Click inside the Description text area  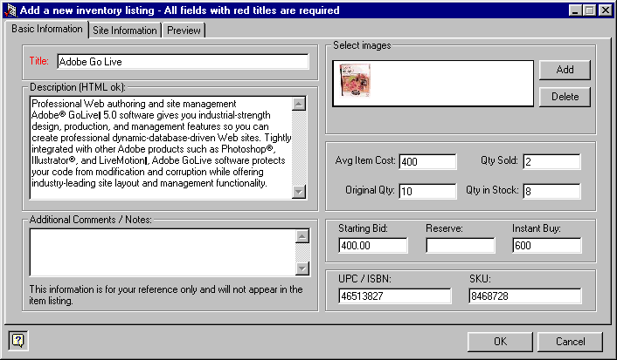pos(162,147)
